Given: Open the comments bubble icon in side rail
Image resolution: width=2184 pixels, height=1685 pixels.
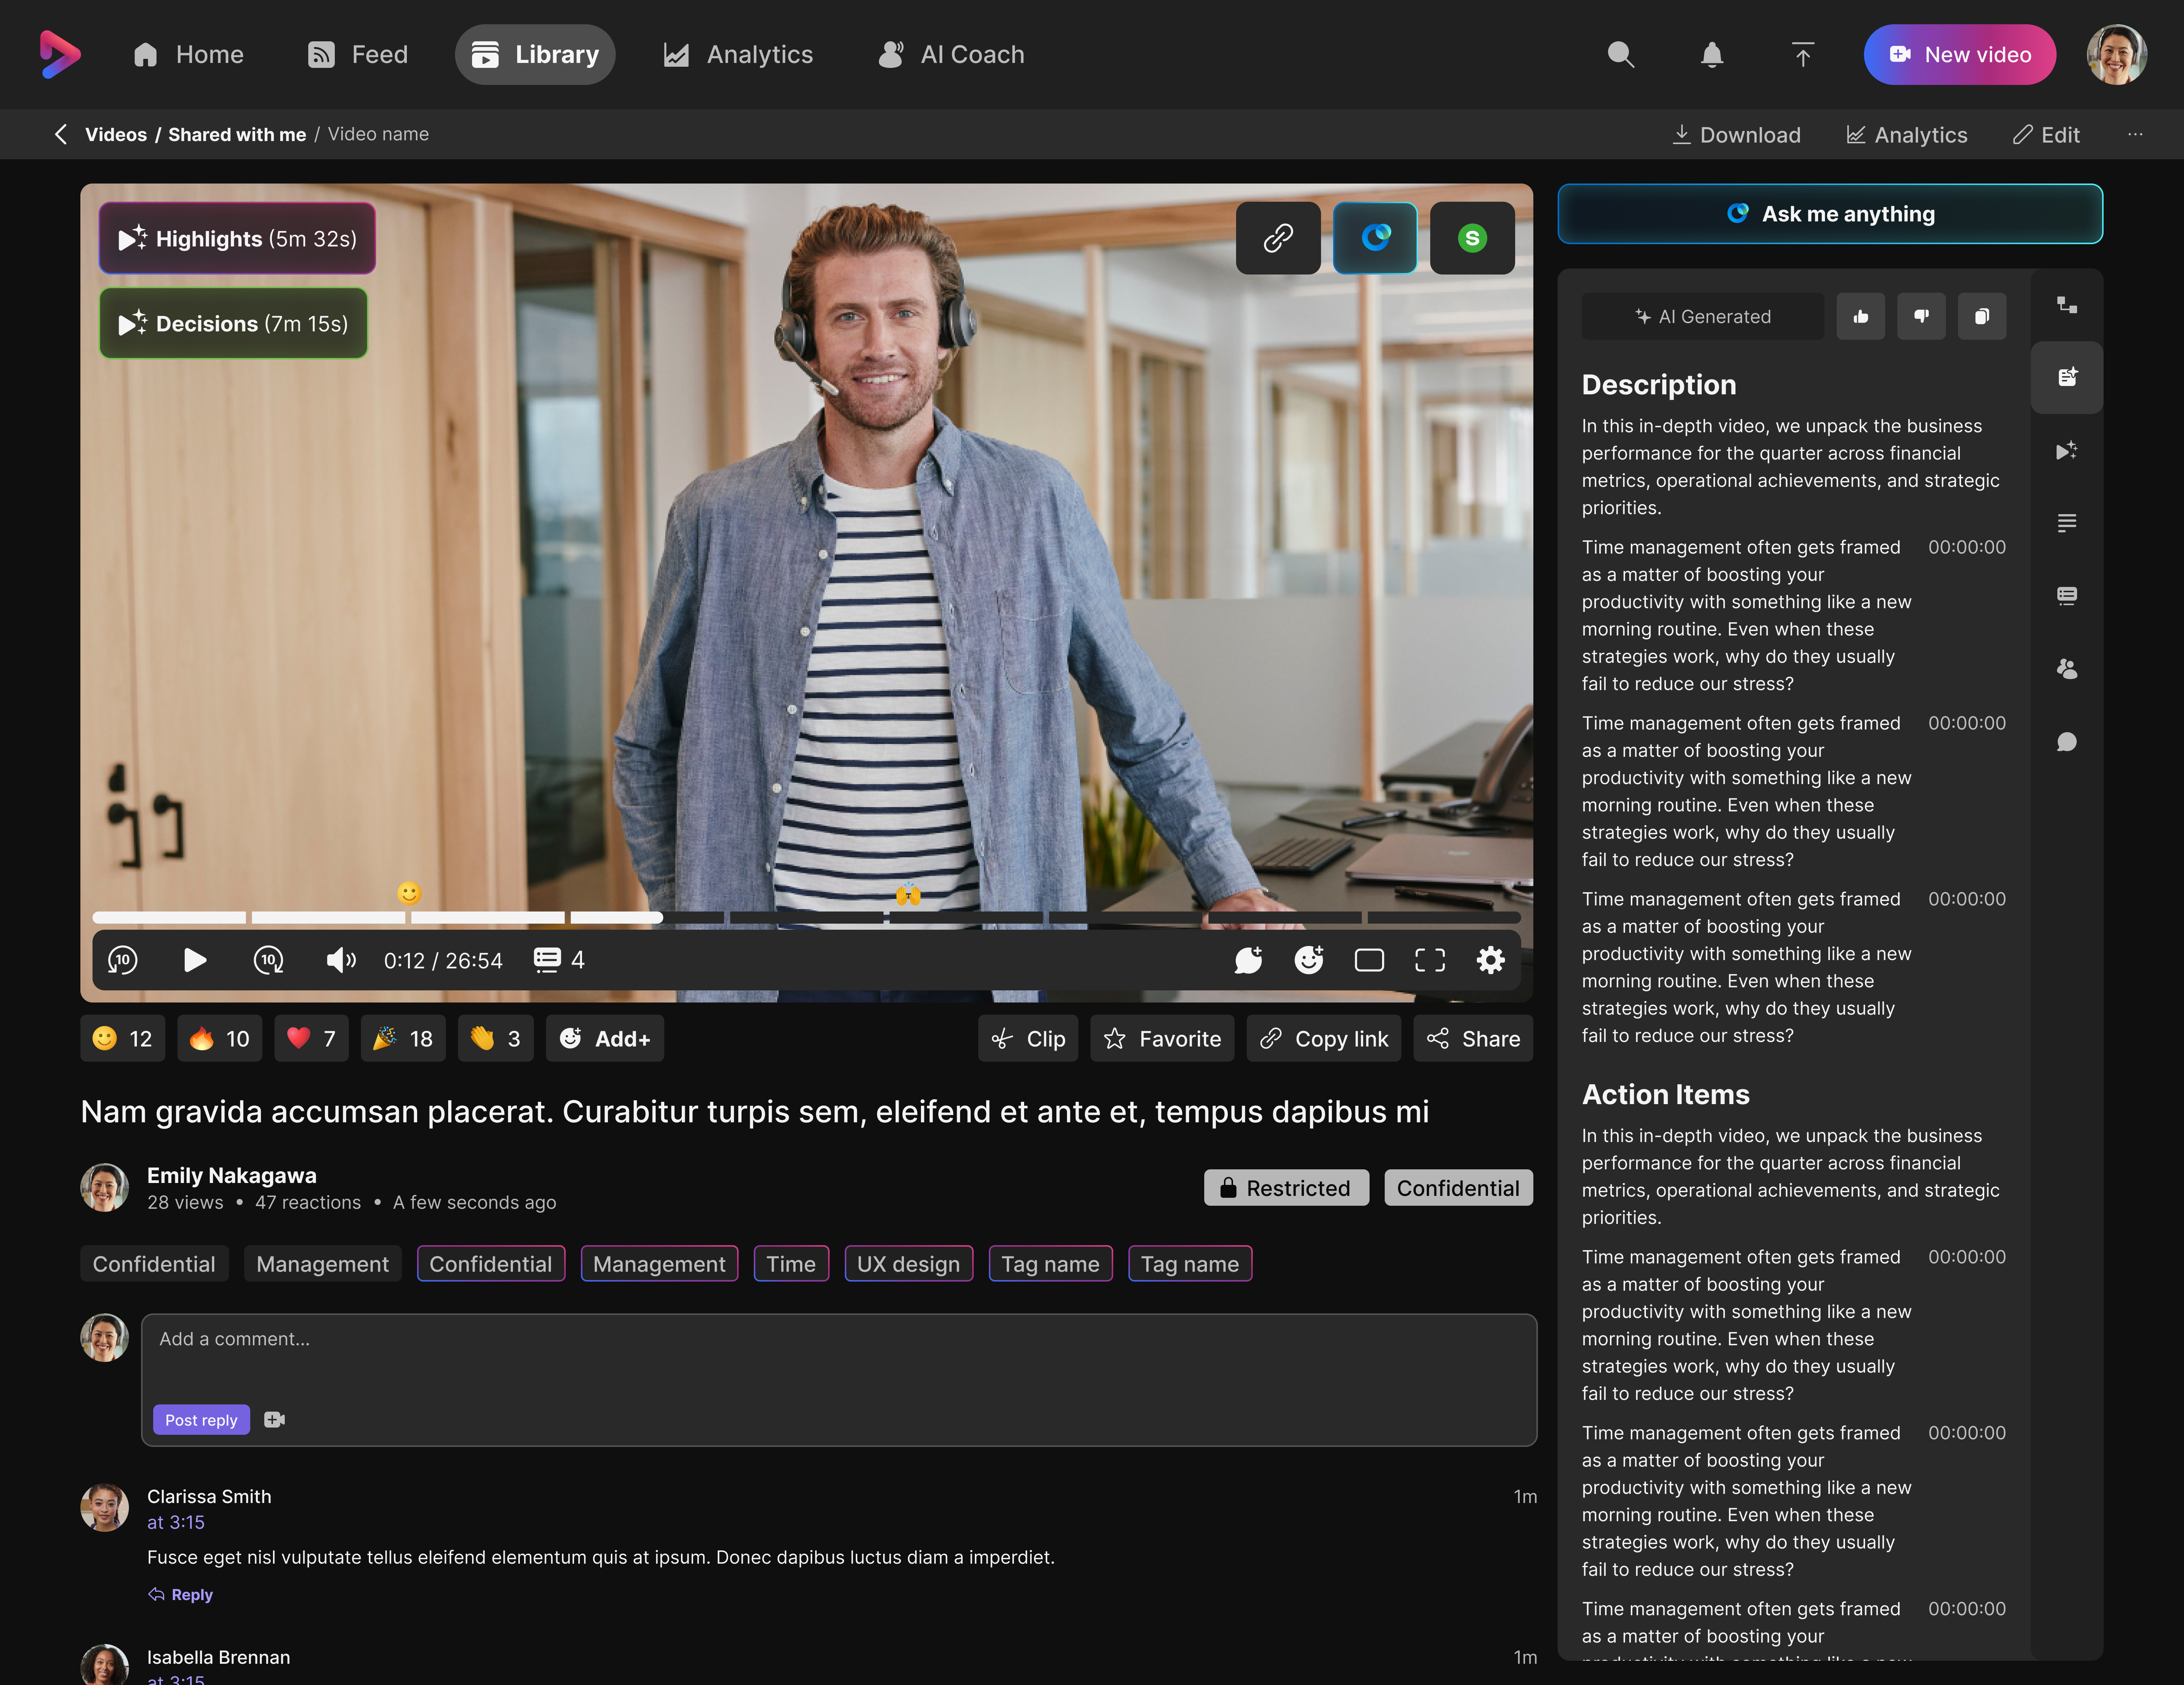Looking at the screenshot, I should 2067,742.
